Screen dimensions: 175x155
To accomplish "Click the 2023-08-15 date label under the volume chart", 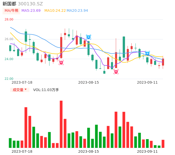I will click(89, 151).
